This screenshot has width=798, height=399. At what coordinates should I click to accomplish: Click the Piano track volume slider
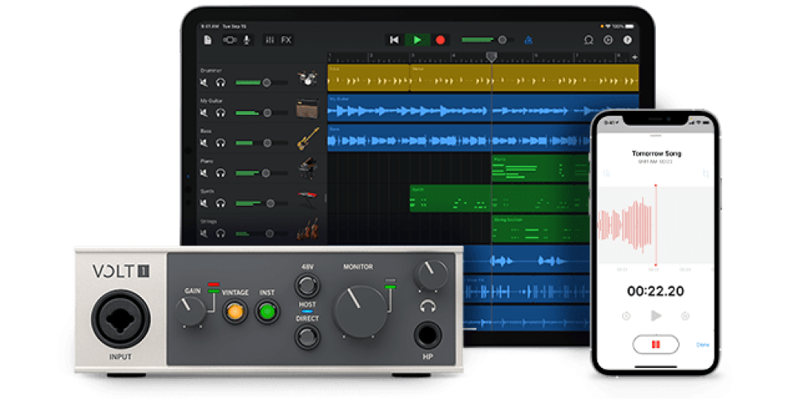point(266,173)
